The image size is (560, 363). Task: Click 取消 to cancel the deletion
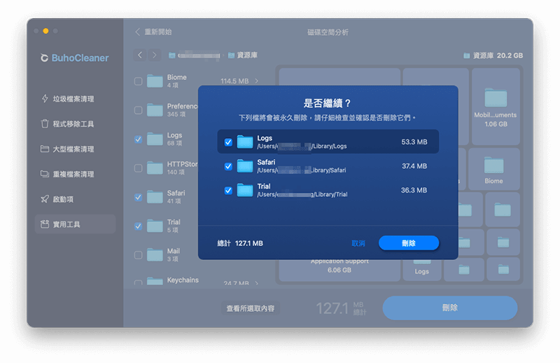point(358,243)
